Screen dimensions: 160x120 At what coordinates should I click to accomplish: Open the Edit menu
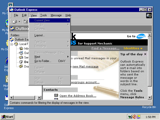24,15
